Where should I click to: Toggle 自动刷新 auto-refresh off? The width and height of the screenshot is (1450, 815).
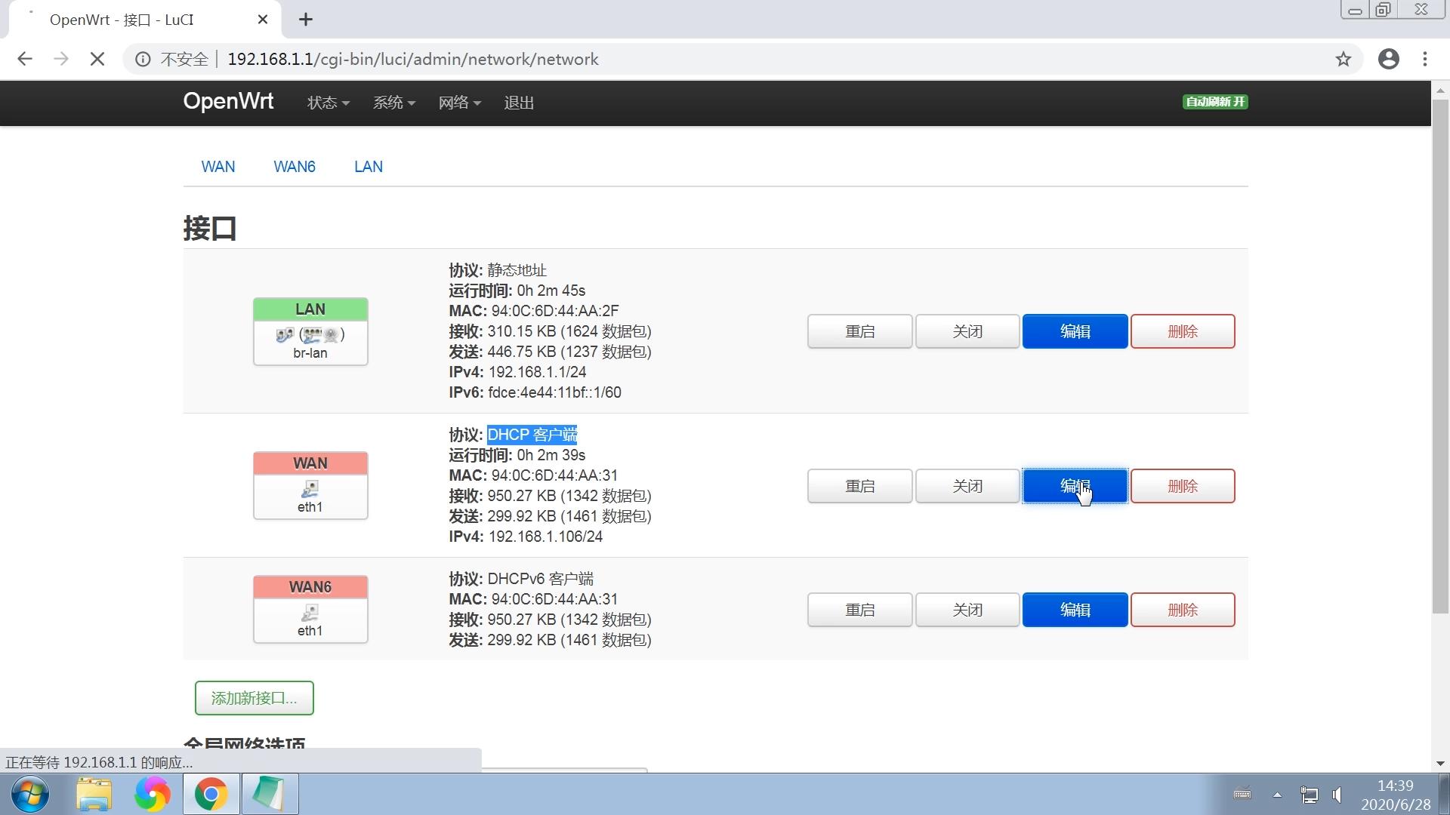1214,102
